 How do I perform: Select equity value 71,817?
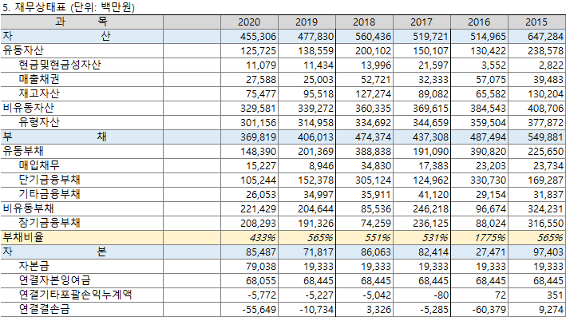(x=319, y=252)
